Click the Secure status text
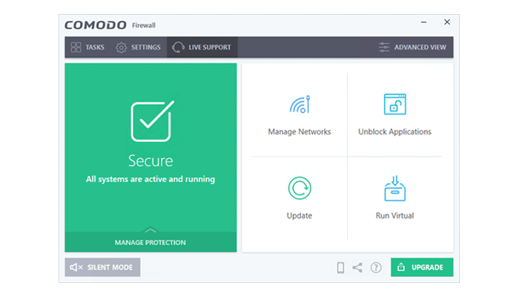Screen dimensions: 519x297 coord(151,160)
